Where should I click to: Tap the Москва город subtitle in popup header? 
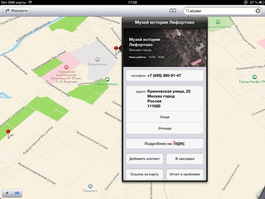pyautogui.click(x=140, y=50)
